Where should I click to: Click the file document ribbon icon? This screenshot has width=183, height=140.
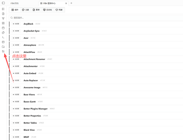click(3, 14)
